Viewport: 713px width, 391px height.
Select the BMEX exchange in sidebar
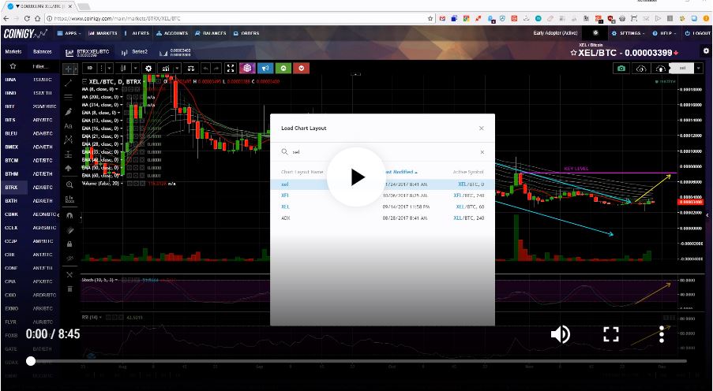tap(11, 147)
